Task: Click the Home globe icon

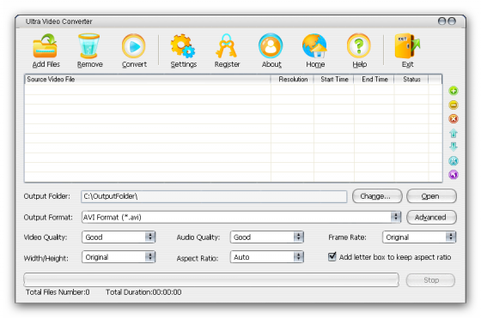Action: (314, 46)
